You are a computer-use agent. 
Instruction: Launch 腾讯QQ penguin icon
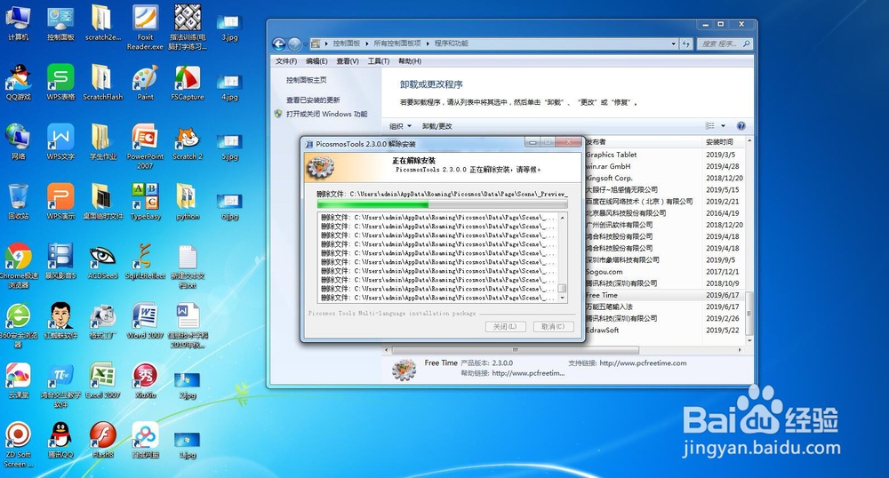[x=60, y=440]
